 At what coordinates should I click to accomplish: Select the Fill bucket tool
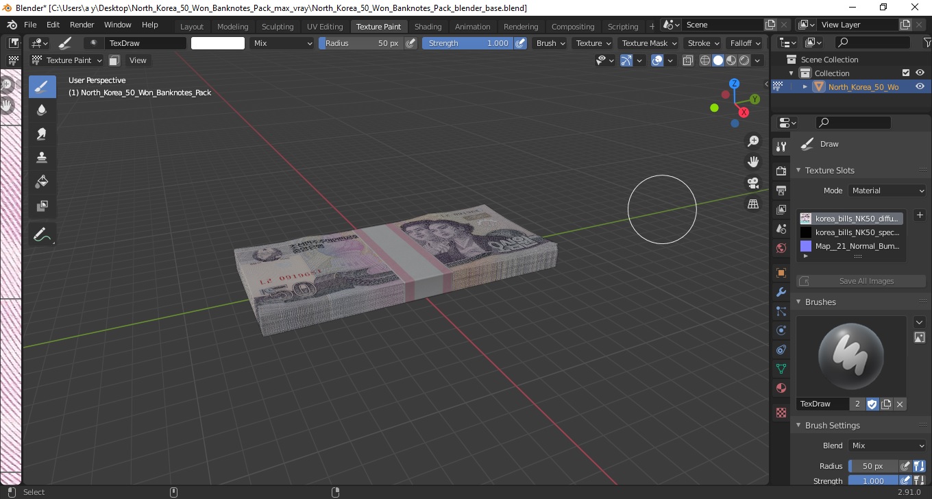point(42,182)
